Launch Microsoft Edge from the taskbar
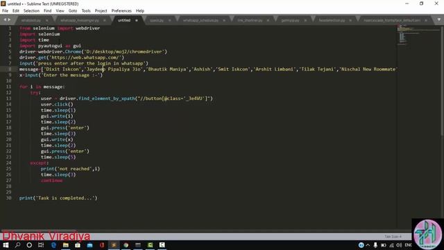The height and width of the screenshot is (250, 444). click(53, 245)
